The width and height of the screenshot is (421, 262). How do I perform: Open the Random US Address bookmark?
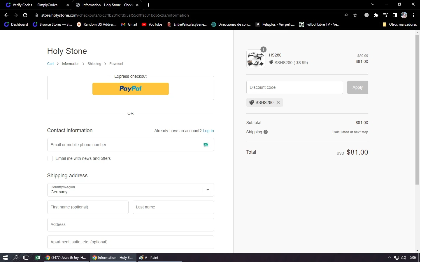(x=97, y=24)
